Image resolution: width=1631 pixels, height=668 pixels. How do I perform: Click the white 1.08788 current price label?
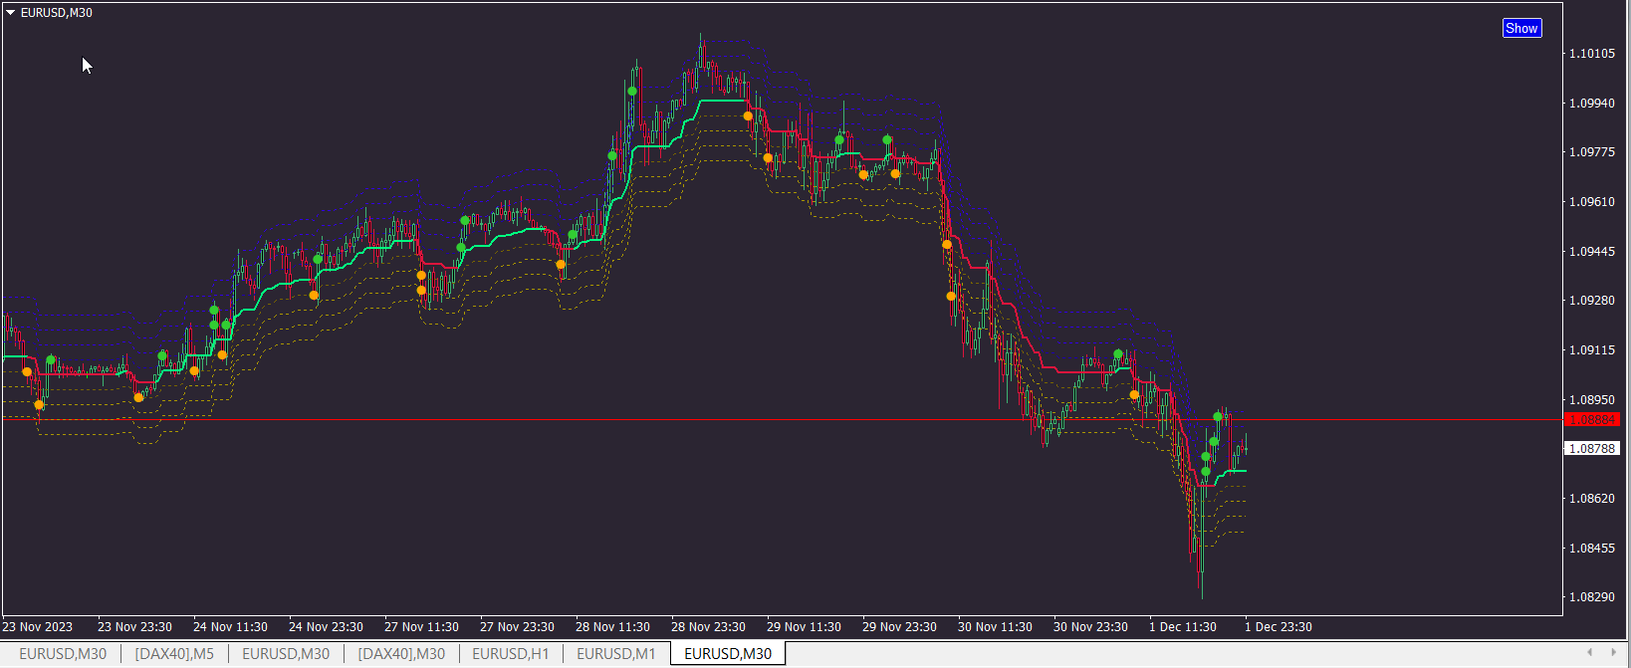coord(1592,449)
